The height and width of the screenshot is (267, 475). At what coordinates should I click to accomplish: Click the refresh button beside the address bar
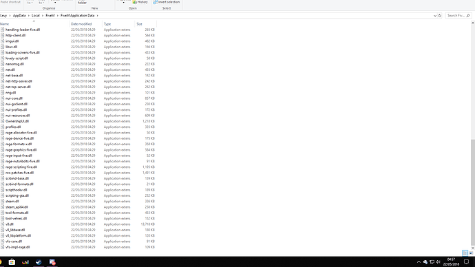pyautogui.click(x=440, y=15)
